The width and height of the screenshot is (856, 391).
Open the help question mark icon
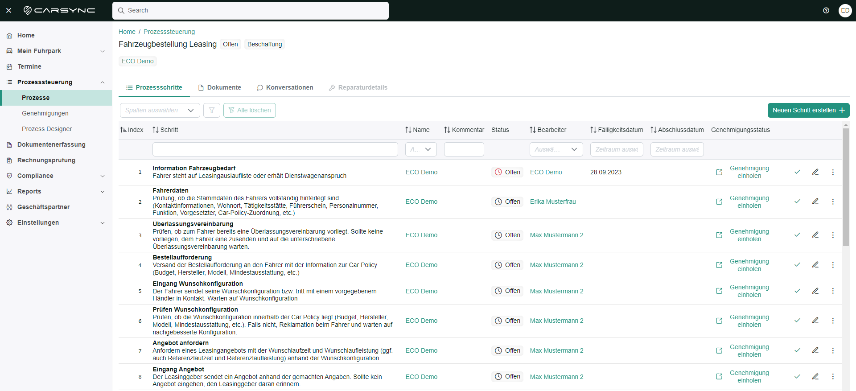point(826,10)
